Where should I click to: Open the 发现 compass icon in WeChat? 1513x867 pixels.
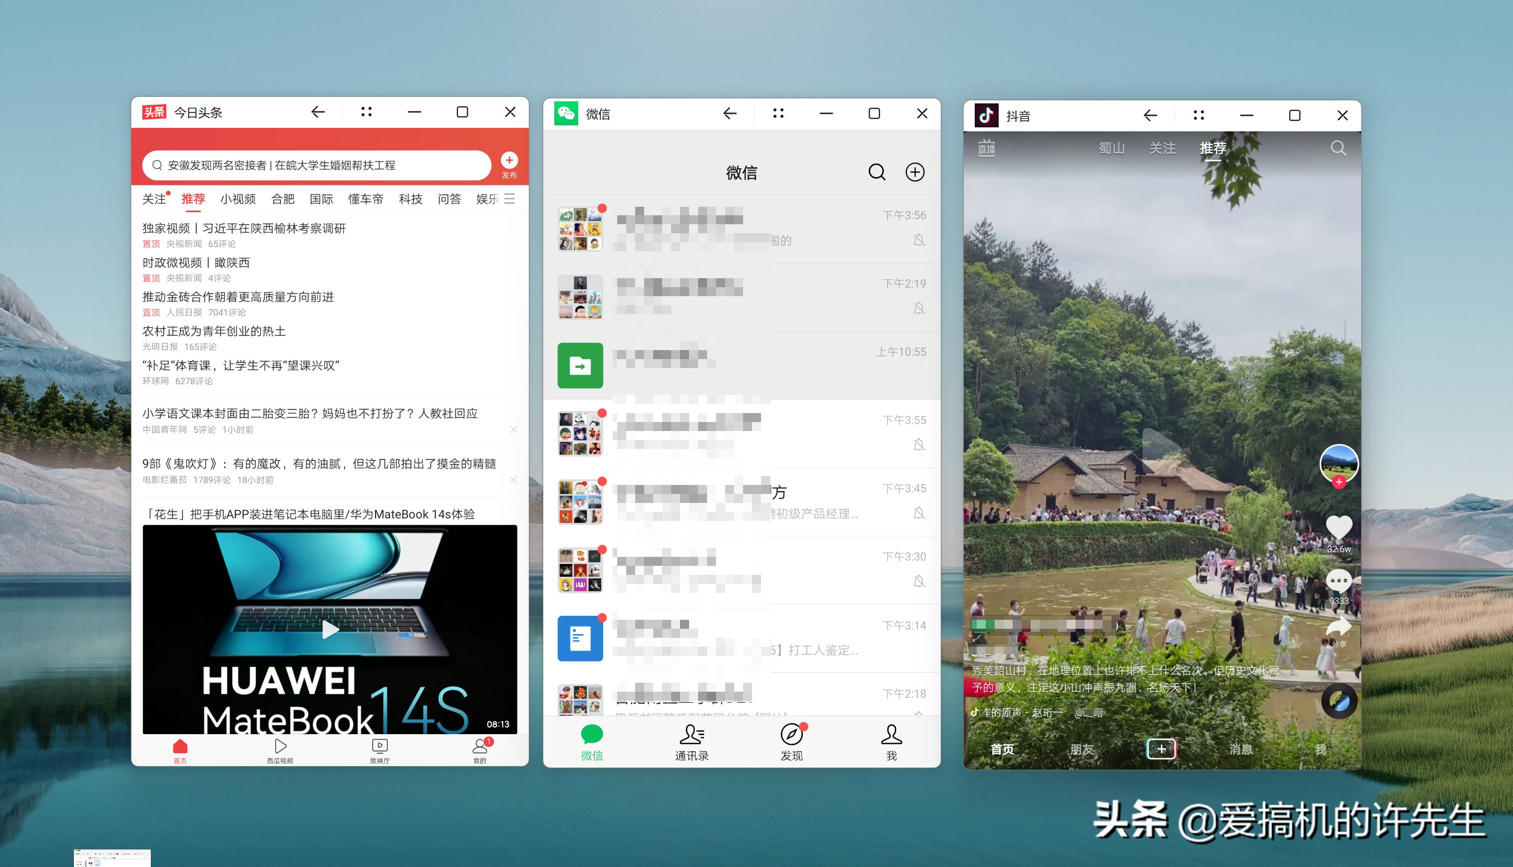coord(791,735)
